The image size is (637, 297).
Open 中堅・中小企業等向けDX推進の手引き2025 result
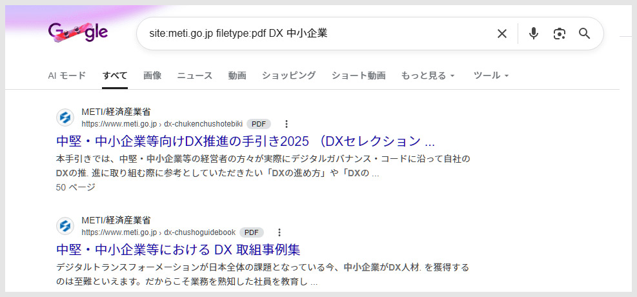click(x=245, y=141)
